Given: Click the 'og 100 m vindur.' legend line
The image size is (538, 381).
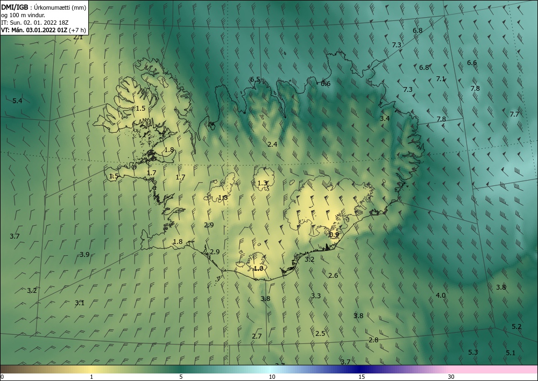Looking at the screenshot, I should [23, 15].
